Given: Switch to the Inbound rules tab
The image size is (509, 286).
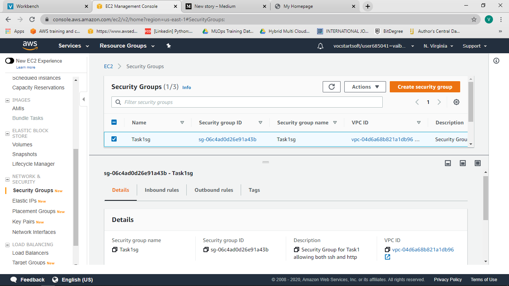Looking at the screenshot, I should (162, 190).
